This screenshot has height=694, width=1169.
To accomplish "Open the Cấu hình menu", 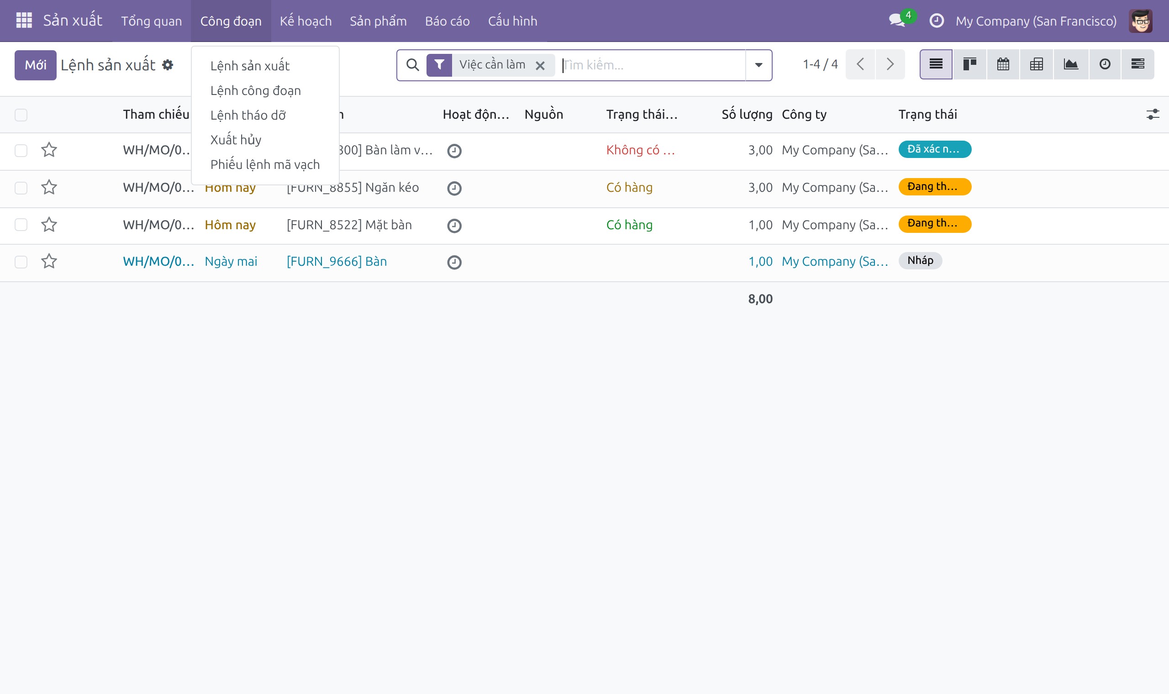I will pos(512,21).
